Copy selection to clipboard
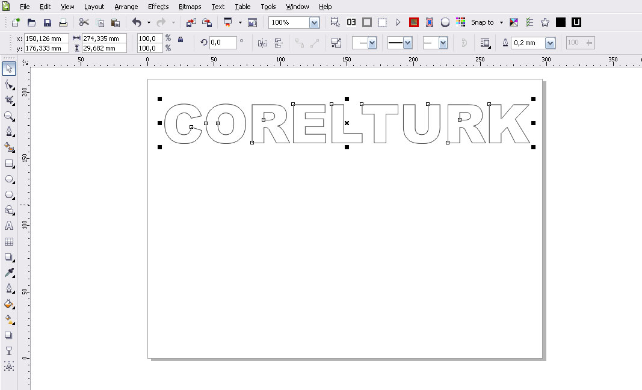Screen dimensions: 642x390 click(100, 22)
